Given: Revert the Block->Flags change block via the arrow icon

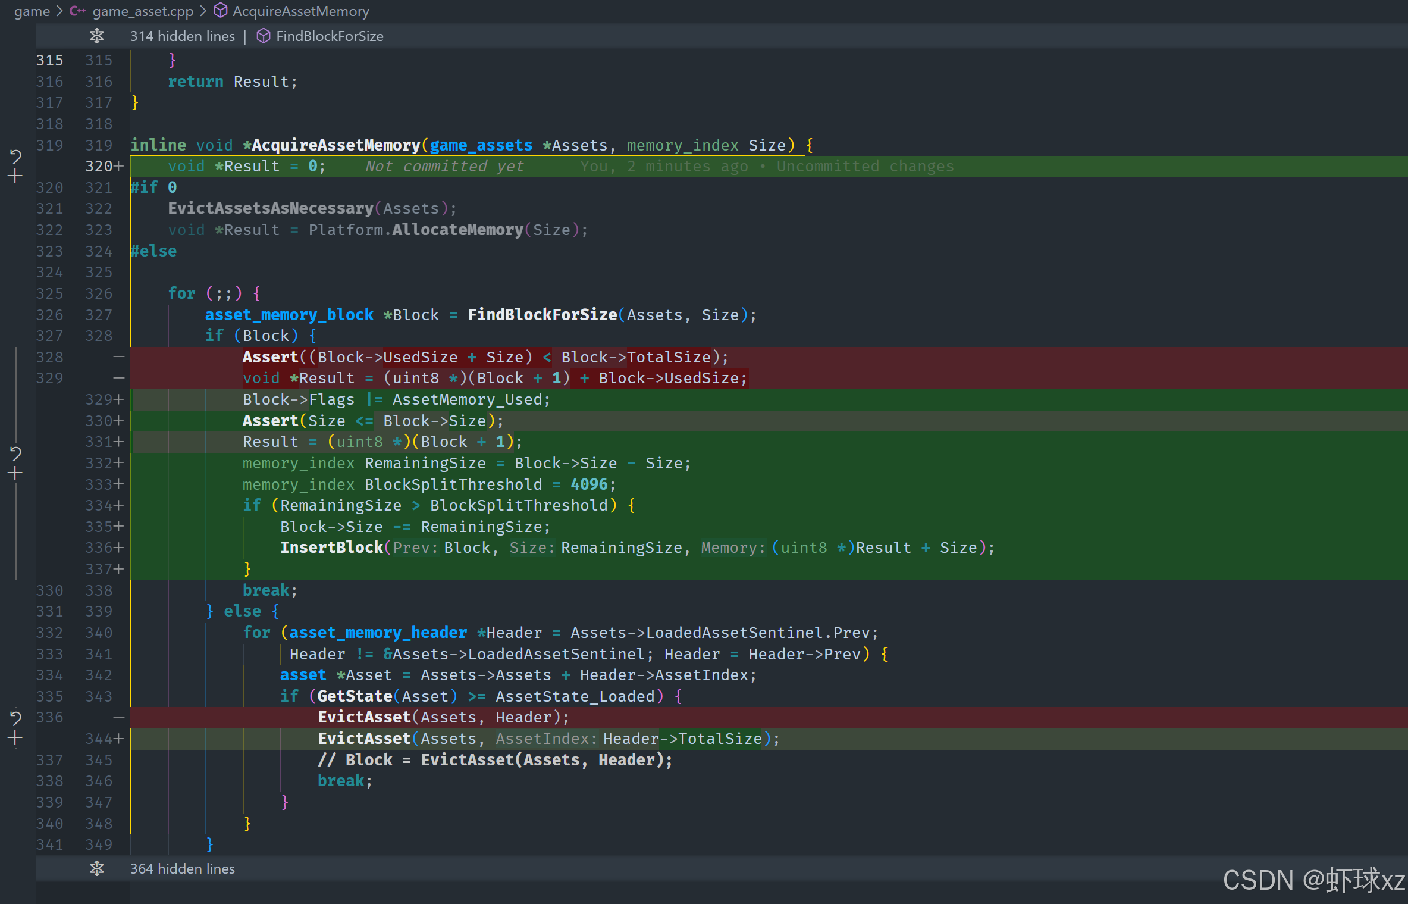Looking at the screenshot, I should click(x=15, y=454).
